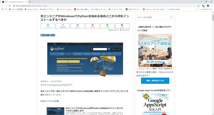Screen dimensions: 214x115
Task: Open the スキルアップ研究会 banner image
Action: 155,50
